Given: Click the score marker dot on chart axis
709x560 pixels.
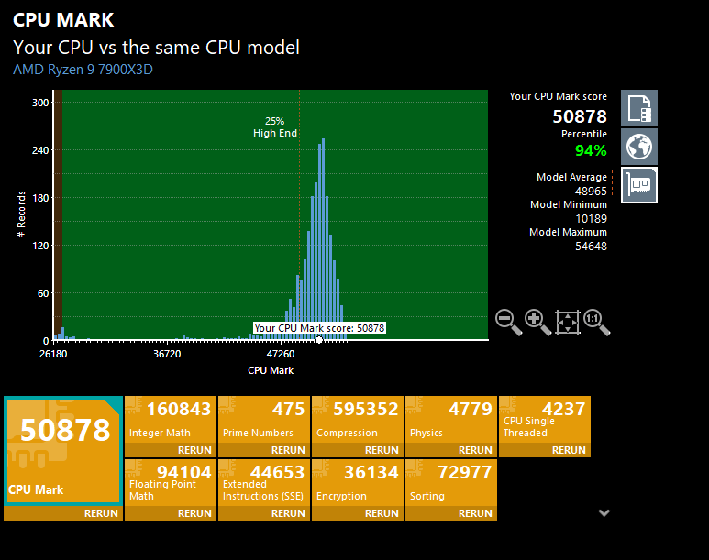Looking at the screenshot, I should click(319, 340).
